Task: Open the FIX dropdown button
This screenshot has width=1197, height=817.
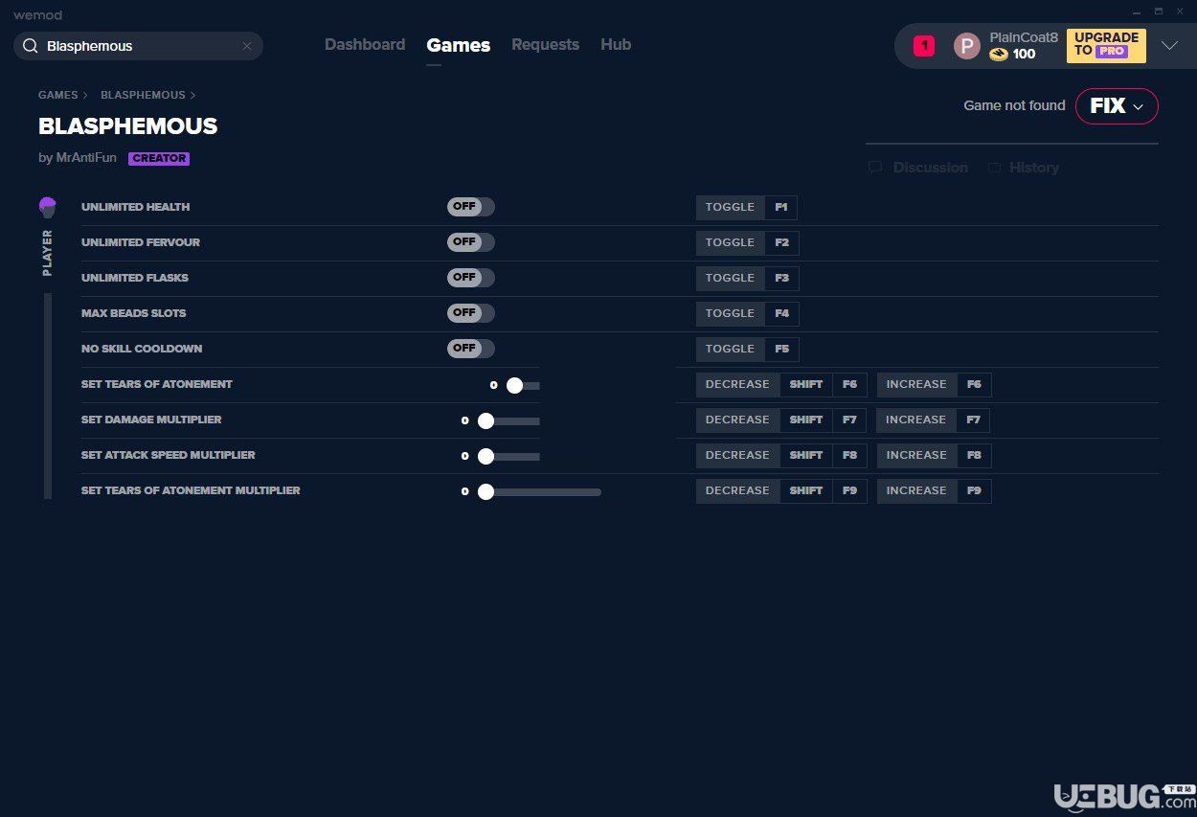Action: pos(1117,106)
